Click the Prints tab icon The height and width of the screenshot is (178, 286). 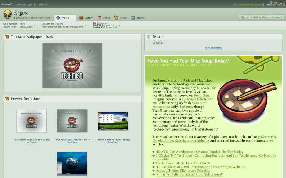coord(100,18)
